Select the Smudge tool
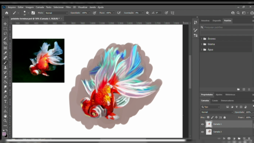The width and height of the screenshot is (254, 143). point(5,87)
